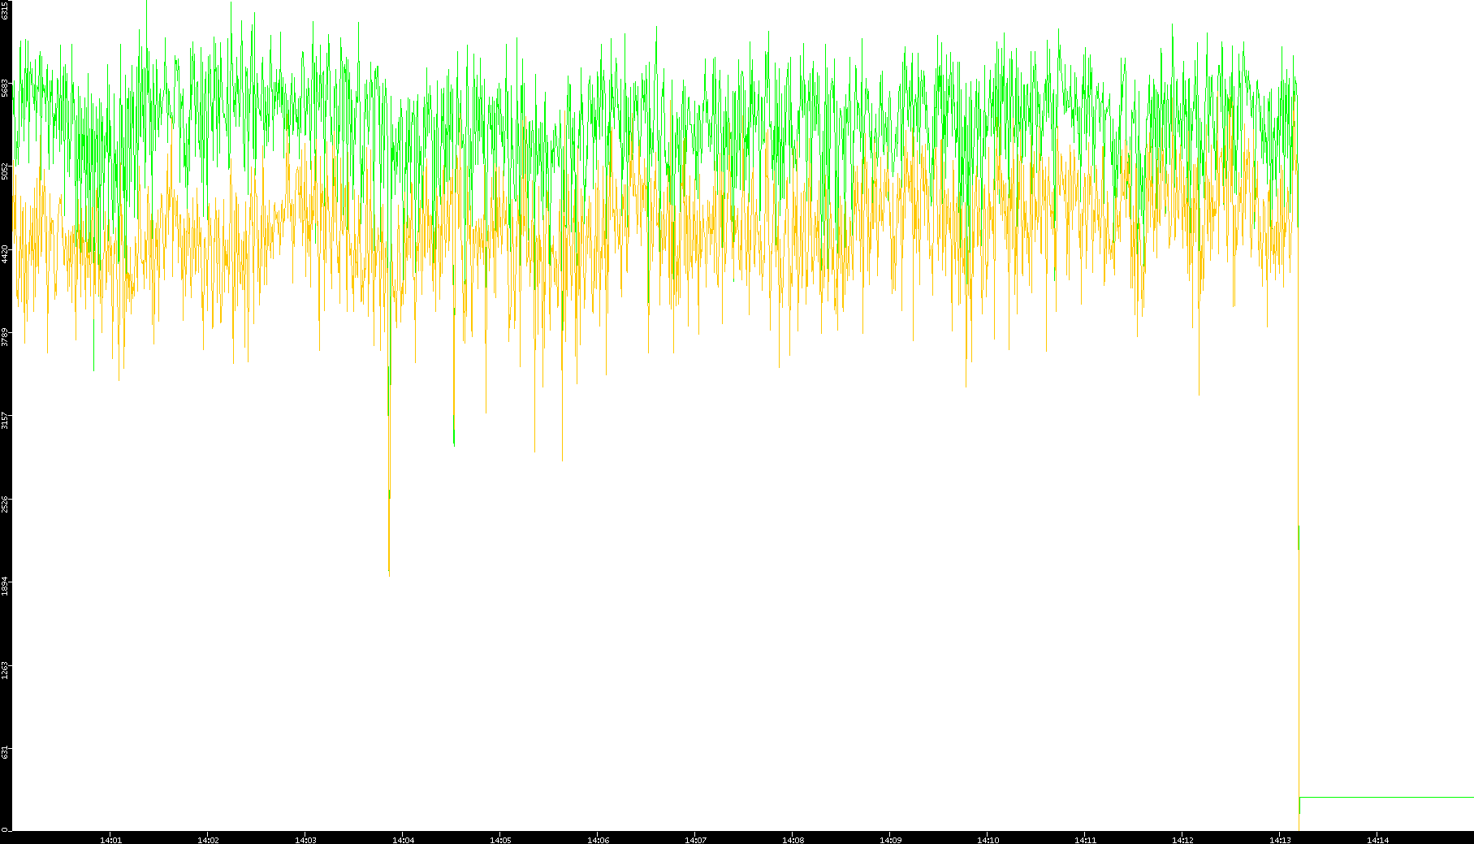The image size is (1474, 844).
Task: Click the 14:06 time axis label
Action: [598, 840]
